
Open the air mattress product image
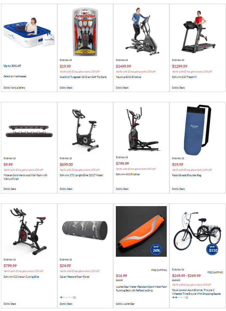pos(29,32)
